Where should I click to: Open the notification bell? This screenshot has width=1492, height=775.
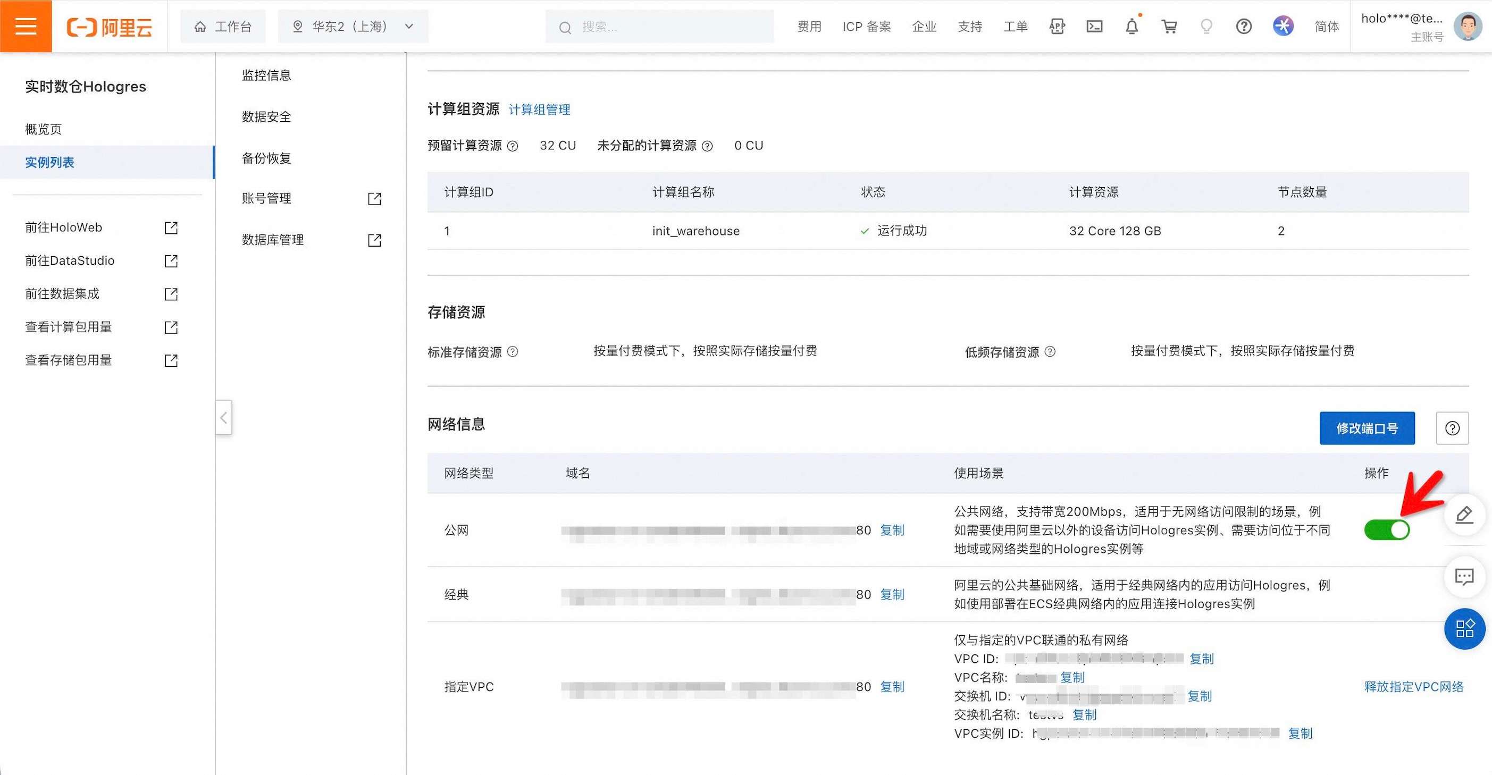(x=1131, y=27)
